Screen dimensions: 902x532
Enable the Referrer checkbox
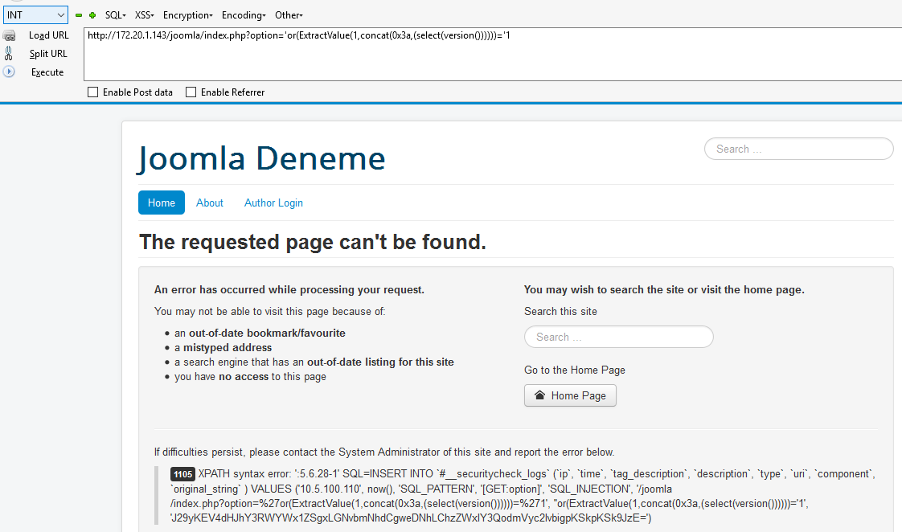tap(191, 92)
